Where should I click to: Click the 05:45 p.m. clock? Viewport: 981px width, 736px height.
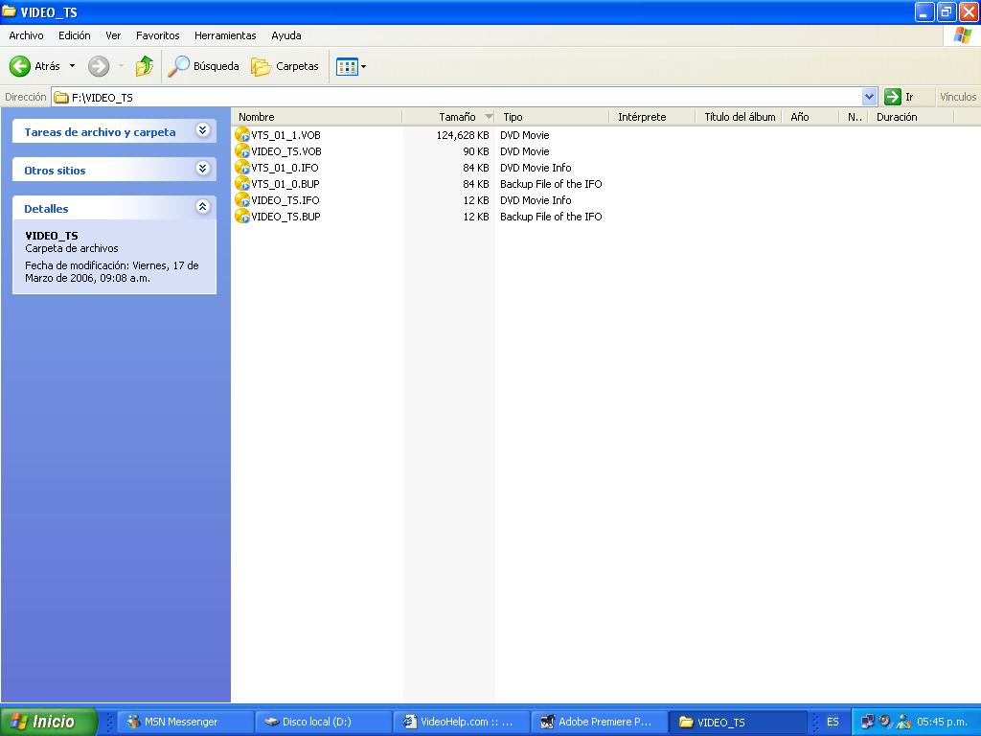click(x=943, y=722)
